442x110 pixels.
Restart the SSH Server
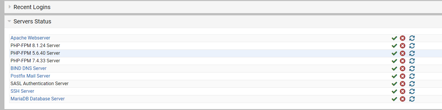[x=412, y=91]
